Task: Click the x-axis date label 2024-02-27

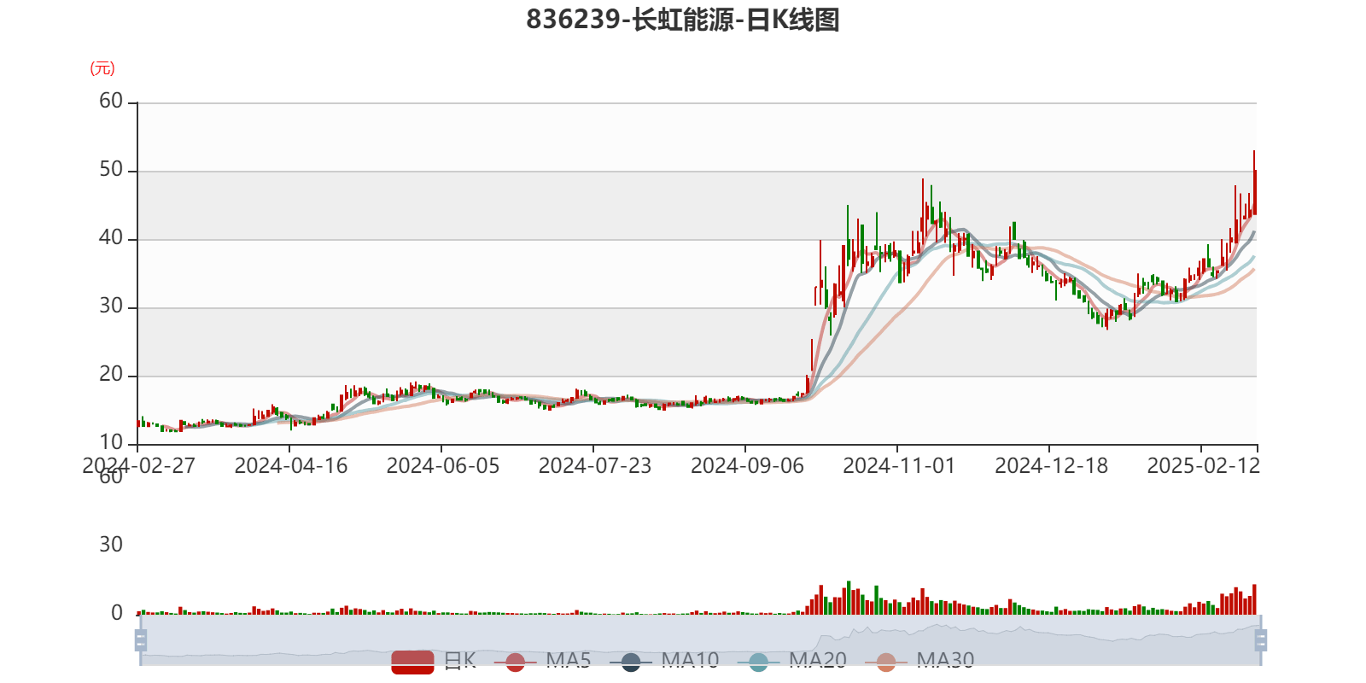Action: point(138,466)
